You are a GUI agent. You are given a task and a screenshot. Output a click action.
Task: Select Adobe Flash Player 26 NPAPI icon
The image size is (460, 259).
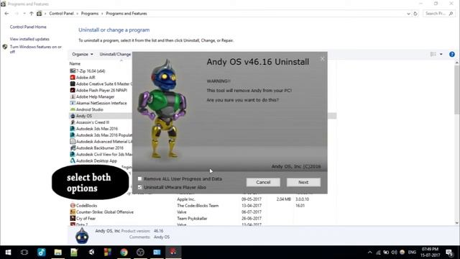(x=73, y=91)
